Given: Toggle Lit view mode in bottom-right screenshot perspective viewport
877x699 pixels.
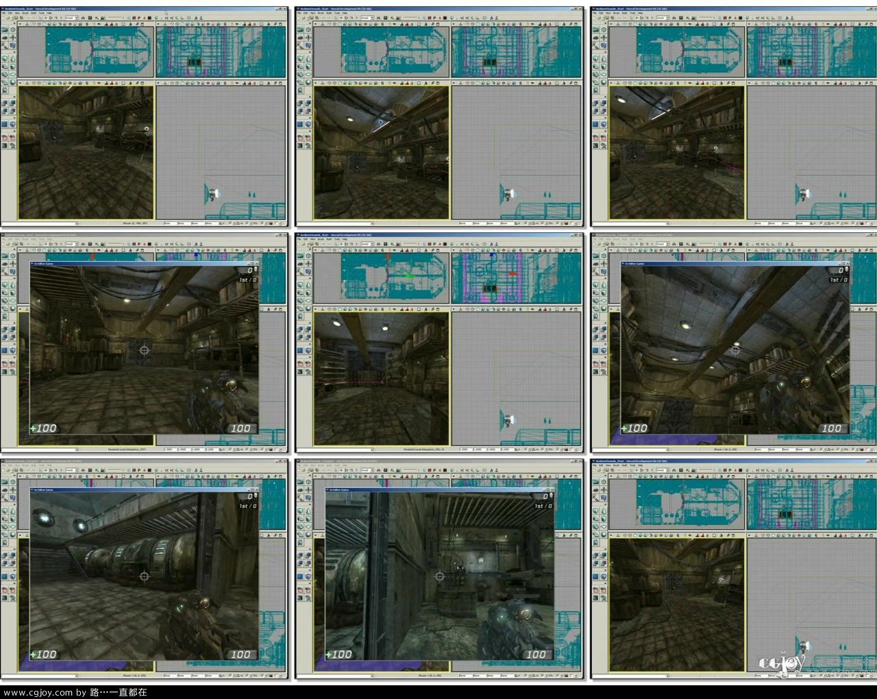Looking at the screenshot, I should [x=641, y=535].
